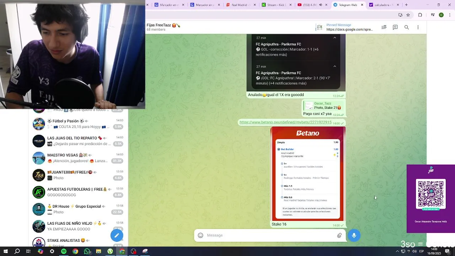Viewport: 455px width, 256px height.
Task: Open Chrome media control icon
Action: coord(433,15)
